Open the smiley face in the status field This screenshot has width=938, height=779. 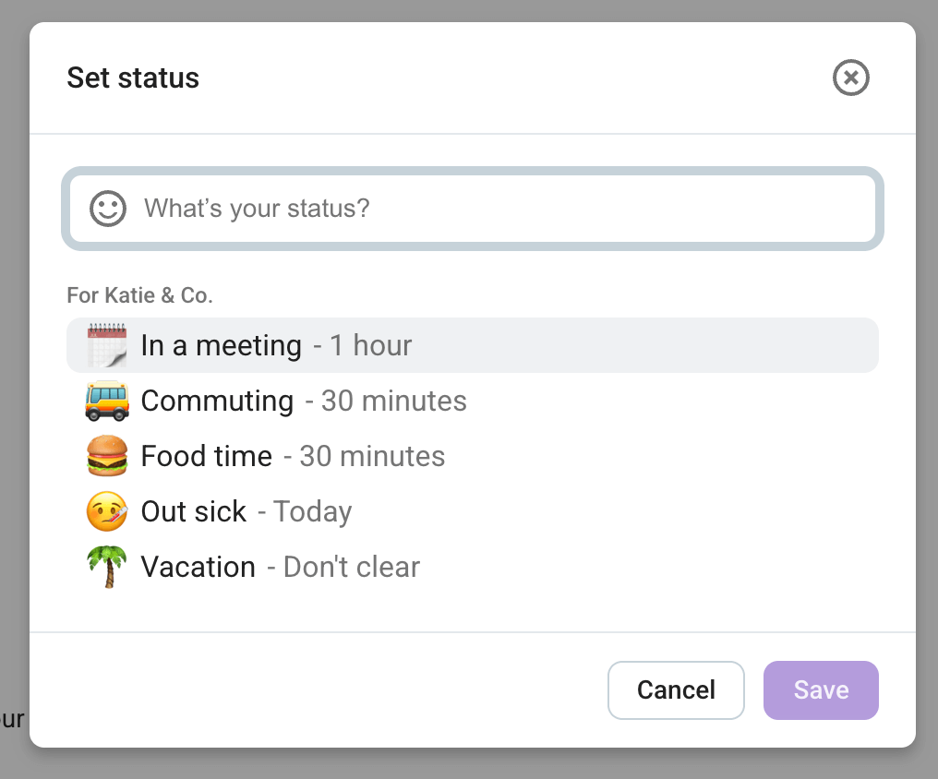[x=107, y=209]
